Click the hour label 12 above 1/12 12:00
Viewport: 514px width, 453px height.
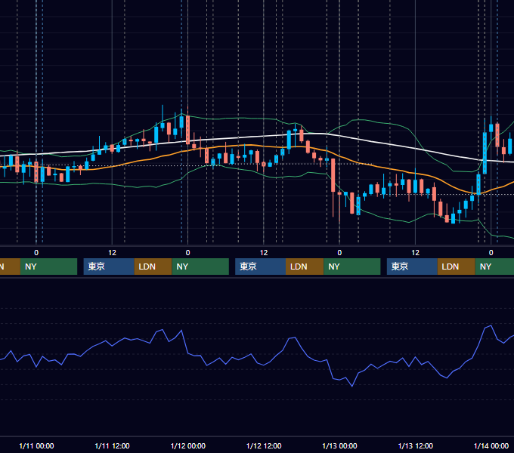tap(264, 253)
